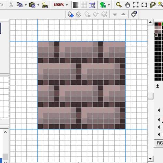This screenshot has width=163, height=163.
Task: Toggle the black pixel grid display
Action: point(76,5)
